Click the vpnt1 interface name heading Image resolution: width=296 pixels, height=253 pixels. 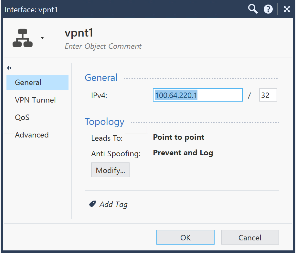pos(79,33)
